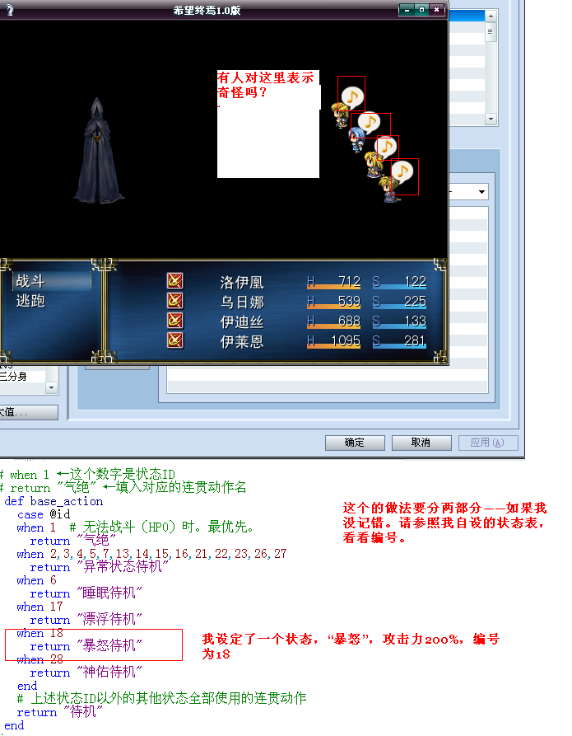Click the scrollbar thumb in top-right list

(491, 32)
